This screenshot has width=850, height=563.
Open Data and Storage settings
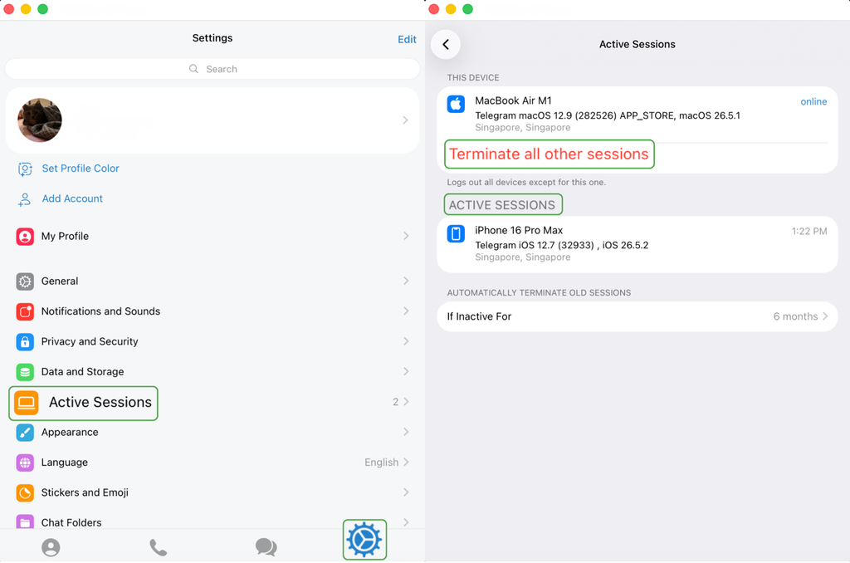click(212, 371)
